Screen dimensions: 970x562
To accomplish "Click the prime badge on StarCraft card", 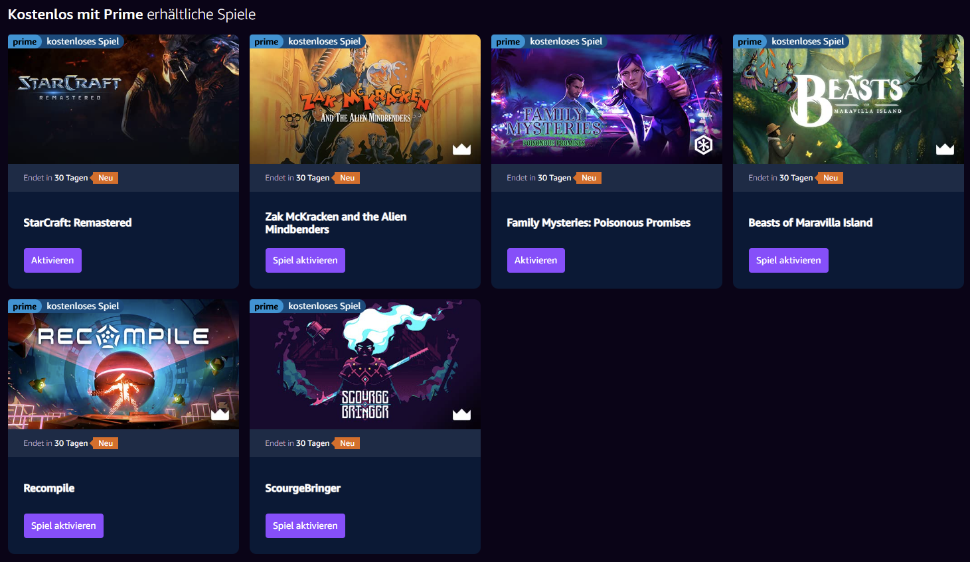I will pos(25,42).
